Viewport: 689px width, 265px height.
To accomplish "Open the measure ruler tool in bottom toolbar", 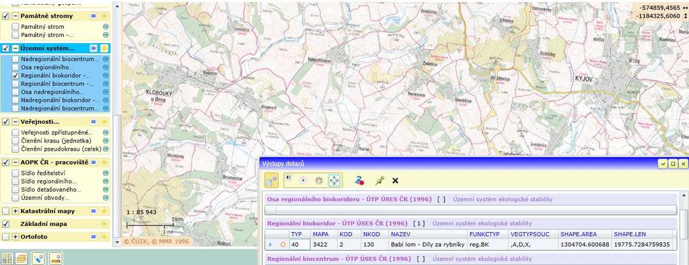I will (55, 258).
